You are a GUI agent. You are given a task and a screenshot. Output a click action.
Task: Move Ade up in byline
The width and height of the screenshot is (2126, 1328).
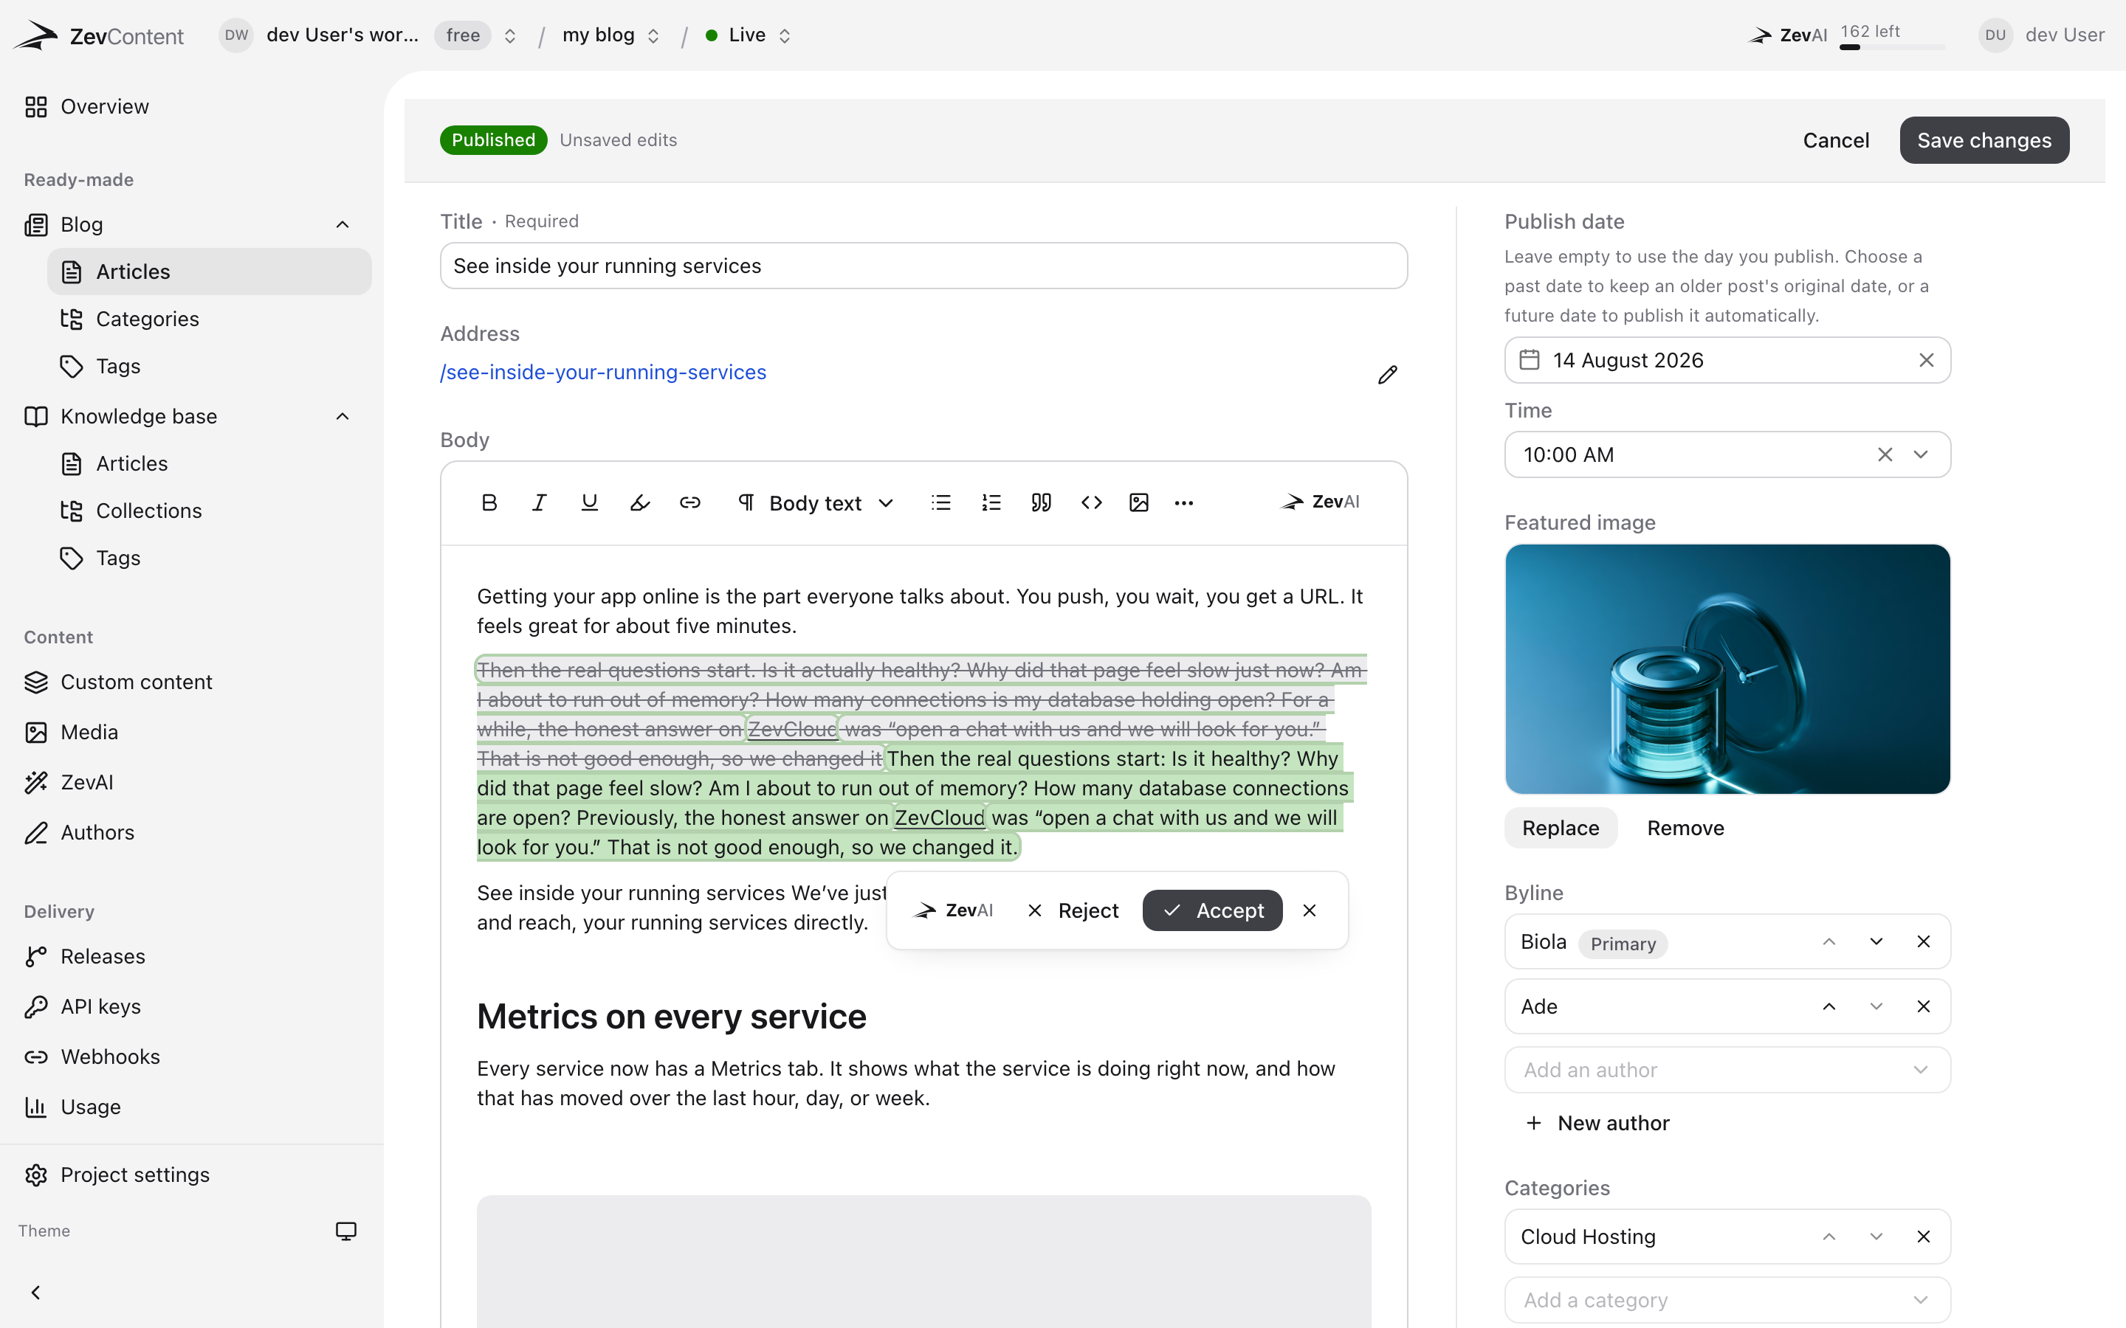pos(1829,1006)
